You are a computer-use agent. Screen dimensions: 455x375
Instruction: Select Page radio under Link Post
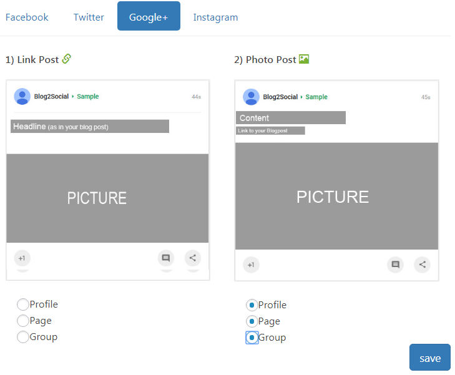click(x=23, y=321)
